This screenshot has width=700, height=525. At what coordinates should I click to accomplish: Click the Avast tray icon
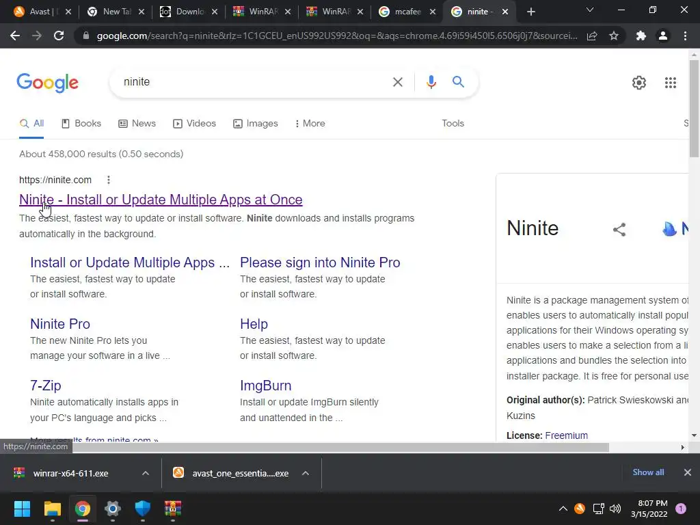(x=580, y=509)
